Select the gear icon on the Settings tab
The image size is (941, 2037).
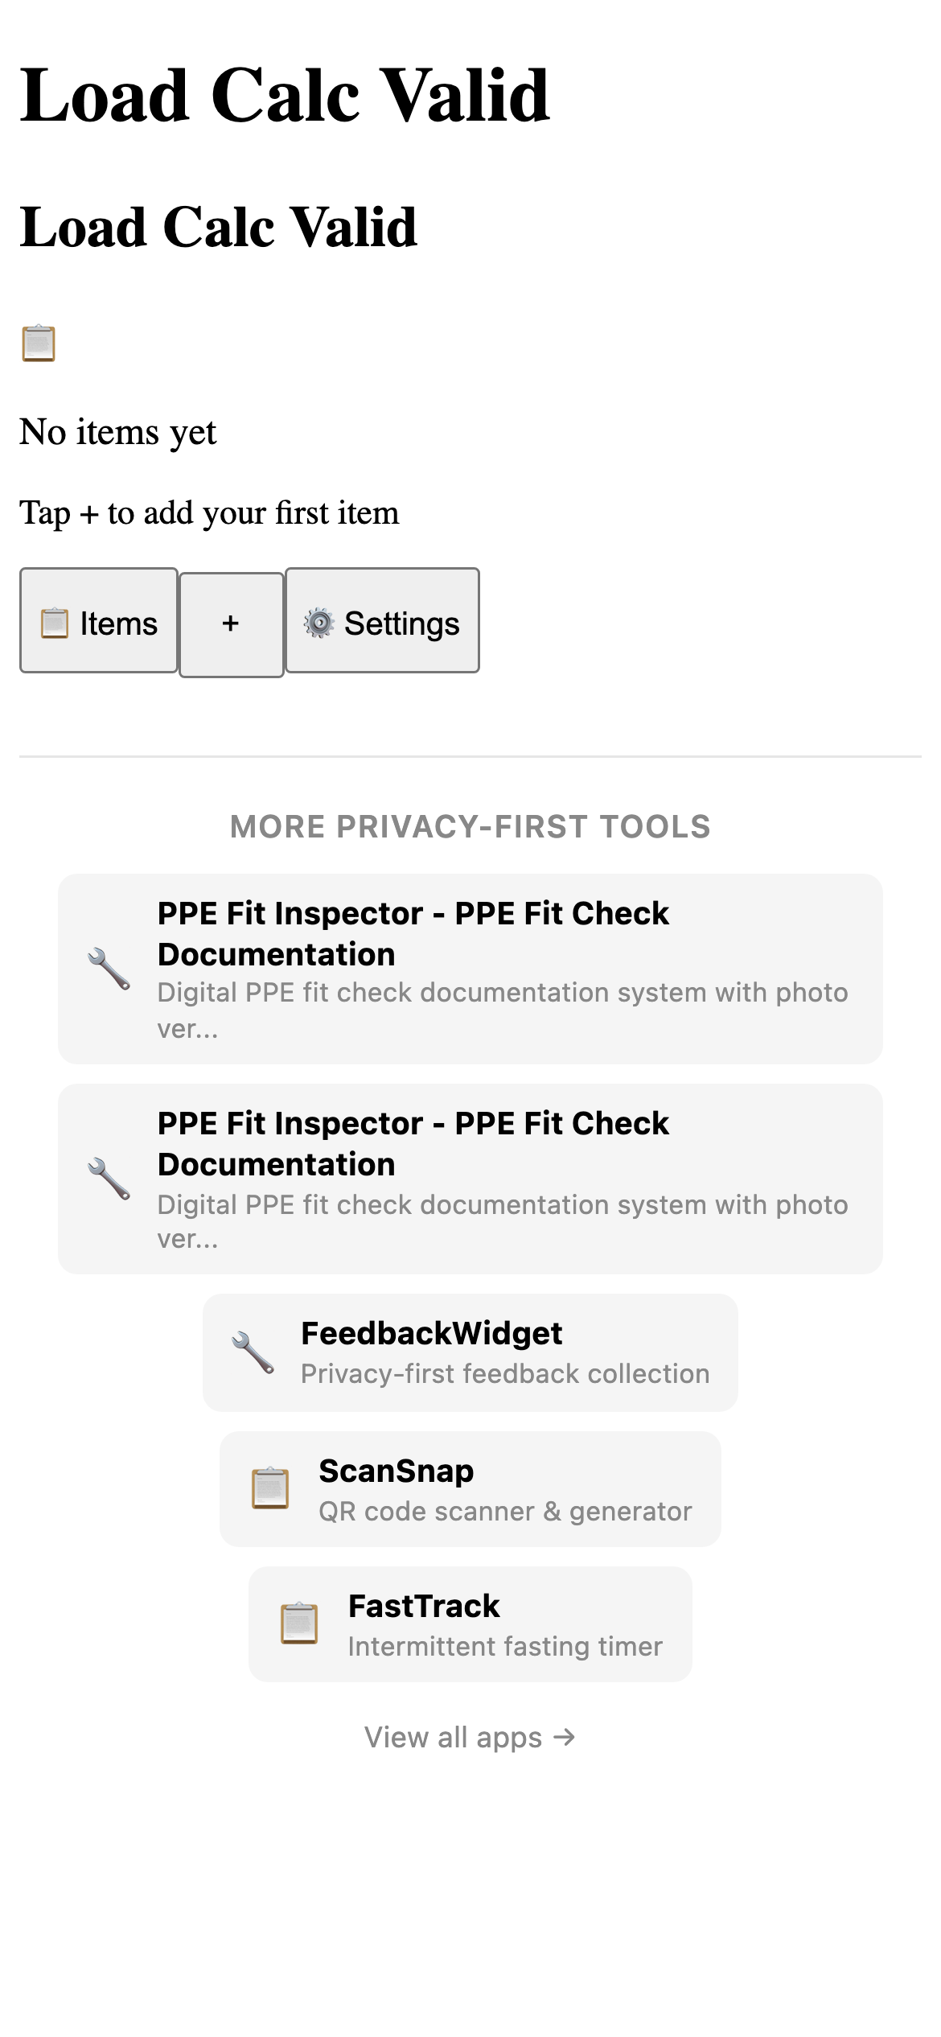[320, 622]
